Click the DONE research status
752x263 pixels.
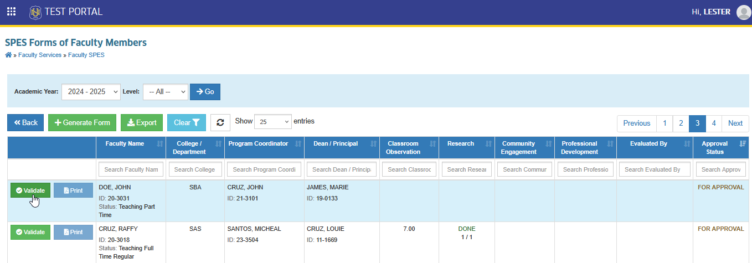point(467,229)
